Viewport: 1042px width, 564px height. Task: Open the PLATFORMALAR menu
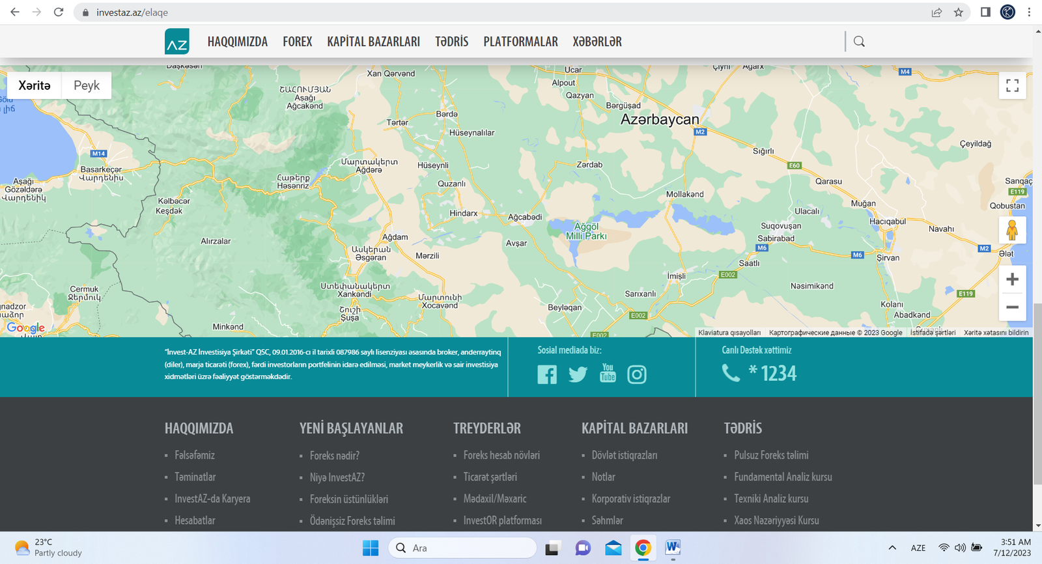(x=520, y=42)
